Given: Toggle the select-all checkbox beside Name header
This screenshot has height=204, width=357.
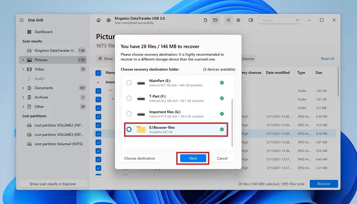Looking at the screenshot, I should click(x=98, y=73).
